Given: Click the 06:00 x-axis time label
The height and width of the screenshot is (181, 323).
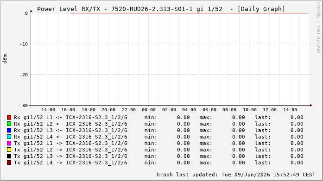Looking at the screenshot, I should pos(209,110).
